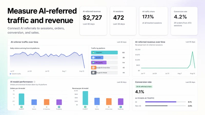The width and height of the screenshot is (205, 115).
Task: Click Last 30 days in AI model performance card
Action: tap(121, 82)
